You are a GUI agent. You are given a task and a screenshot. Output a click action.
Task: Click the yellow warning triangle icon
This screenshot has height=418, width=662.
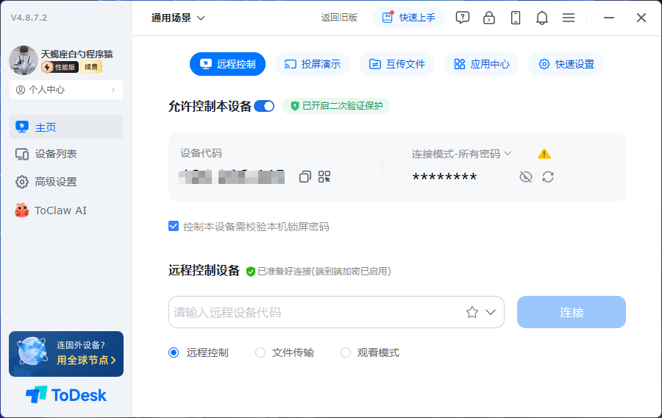(544, 154)
